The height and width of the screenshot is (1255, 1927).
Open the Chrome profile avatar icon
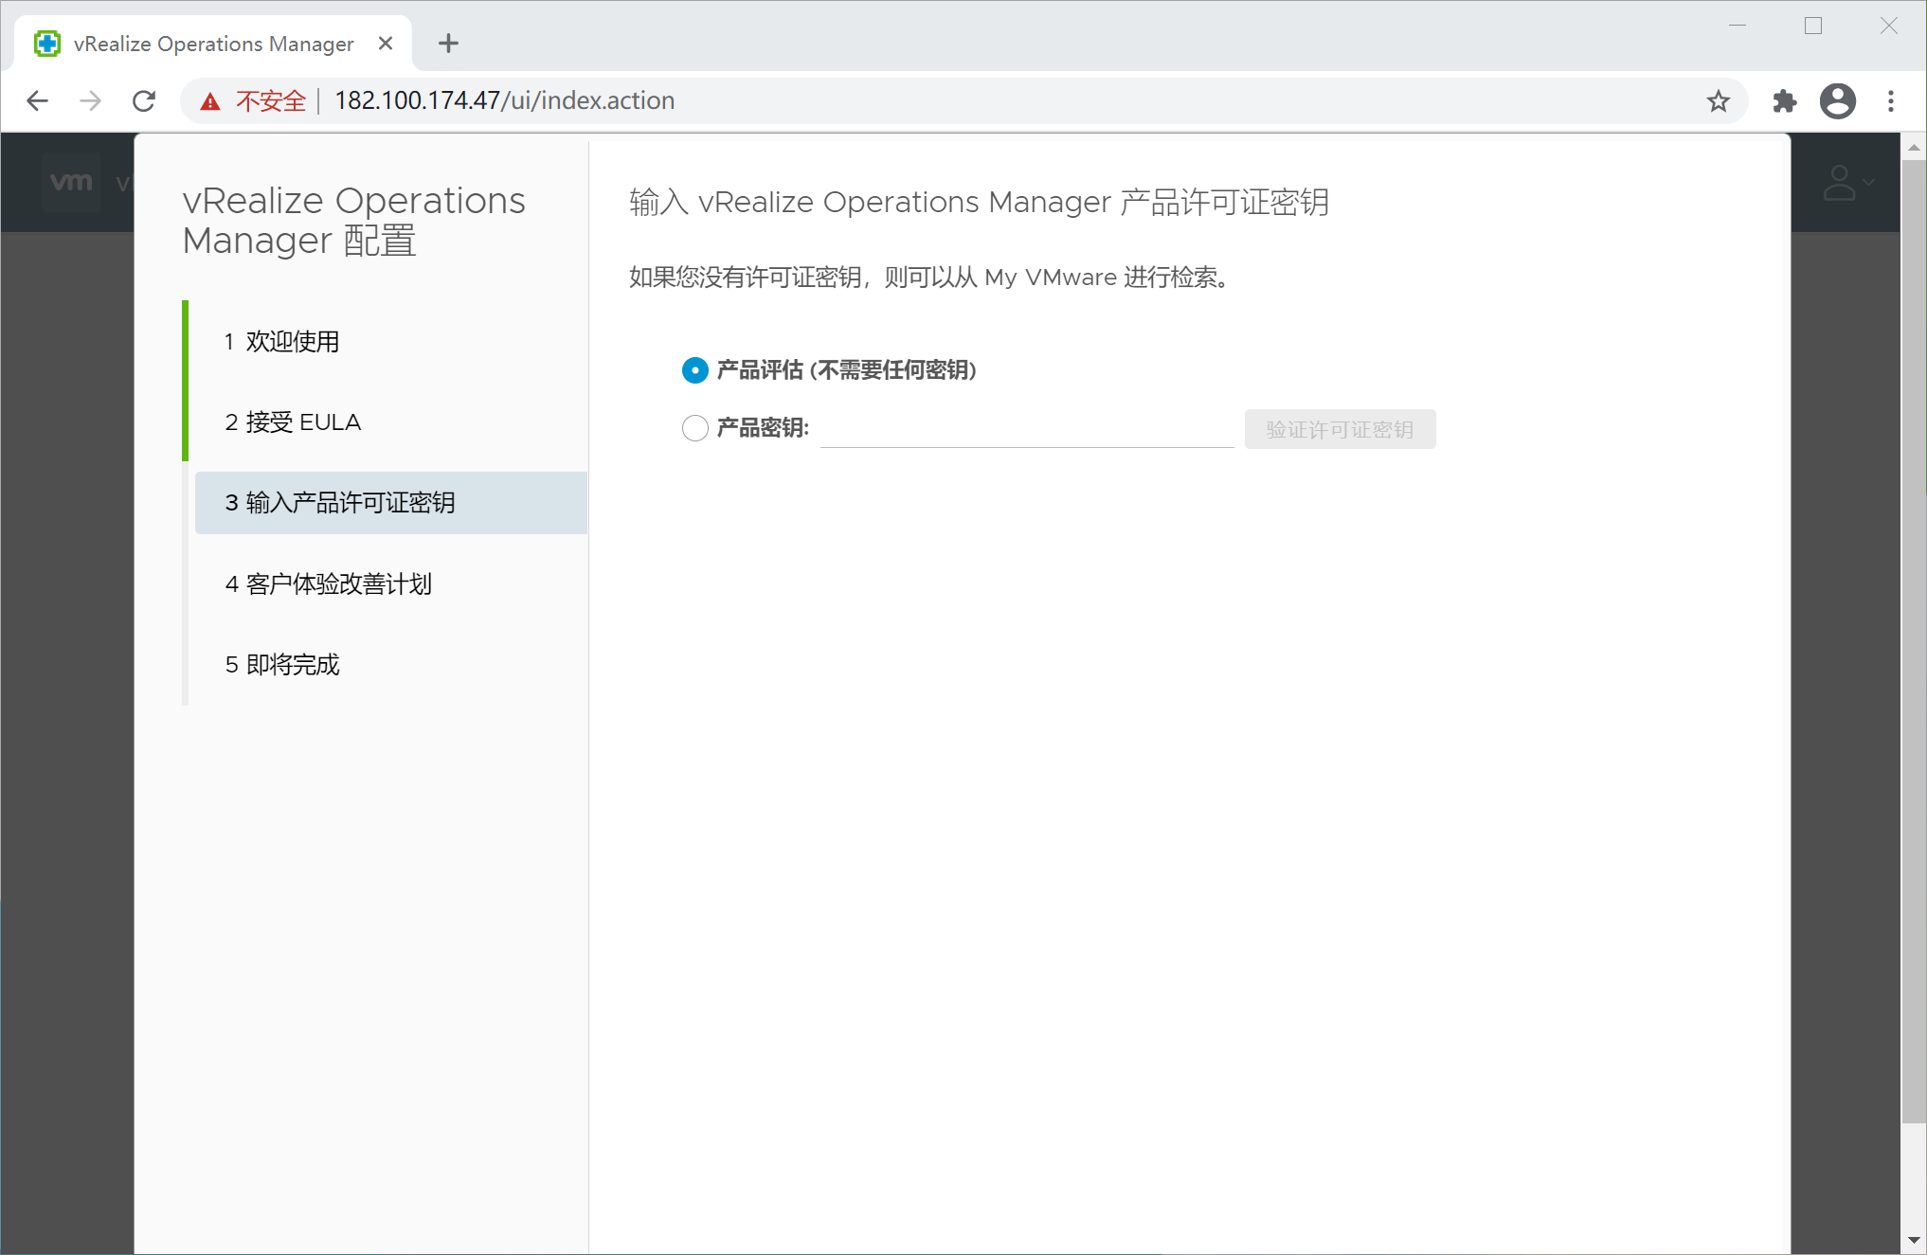point(1837,100)
